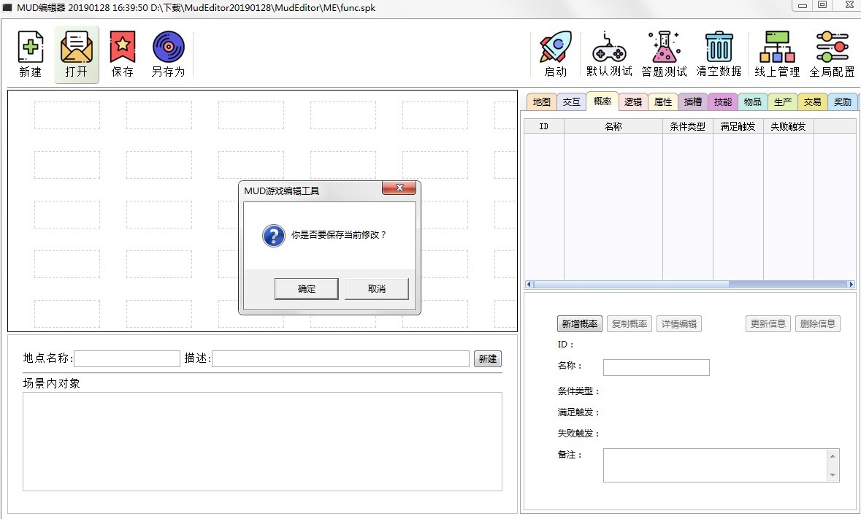Run 答题测试 using the flask icon

[x=663, y=53]
